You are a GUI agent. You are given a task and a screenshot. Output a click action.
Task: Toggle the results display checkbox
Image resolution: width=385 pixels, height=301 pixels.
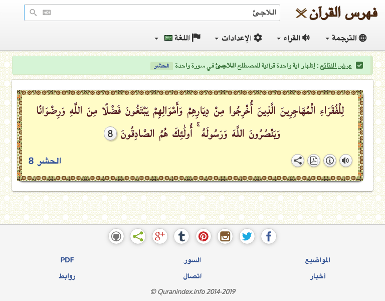click(x=359, y=65)
